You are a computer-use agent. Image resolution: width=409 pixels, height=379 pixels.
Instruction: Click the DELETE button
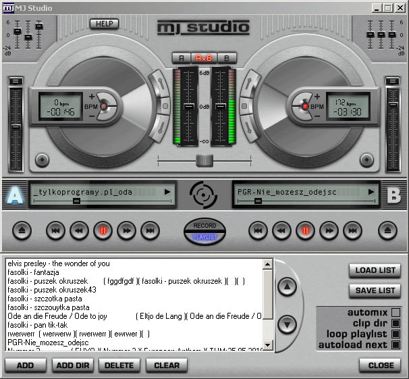[119, 365]
